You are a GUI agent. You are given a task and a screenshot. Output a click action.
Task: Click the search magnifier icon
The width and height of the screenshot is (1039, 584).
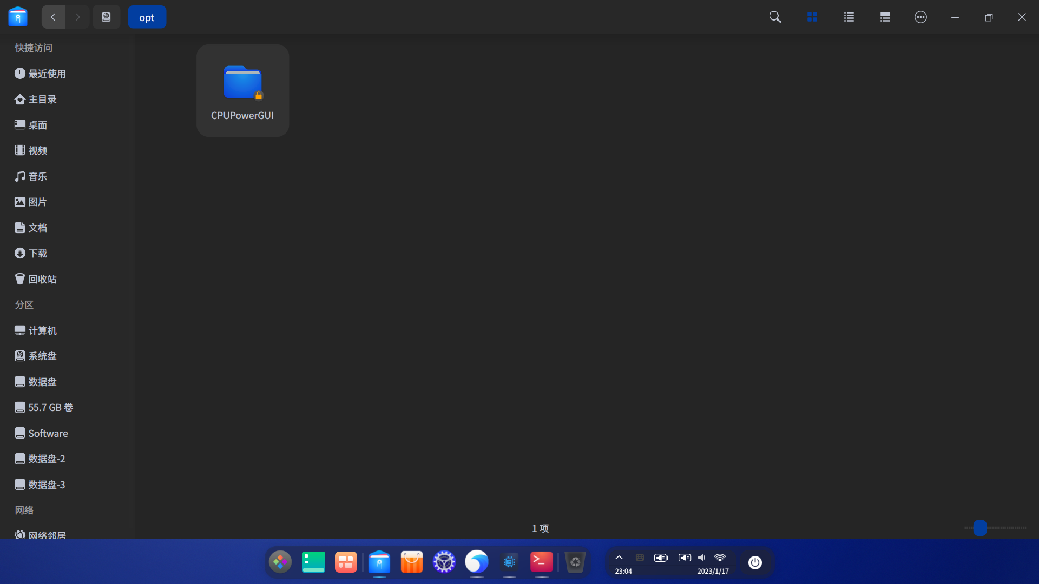point(775,17)
